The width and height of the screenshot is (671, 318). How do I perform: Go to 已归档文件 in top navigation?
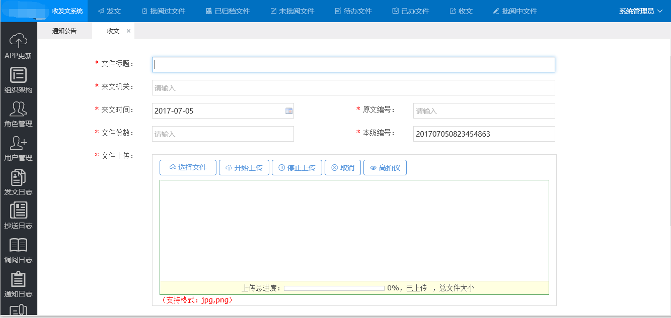(228, 11)
